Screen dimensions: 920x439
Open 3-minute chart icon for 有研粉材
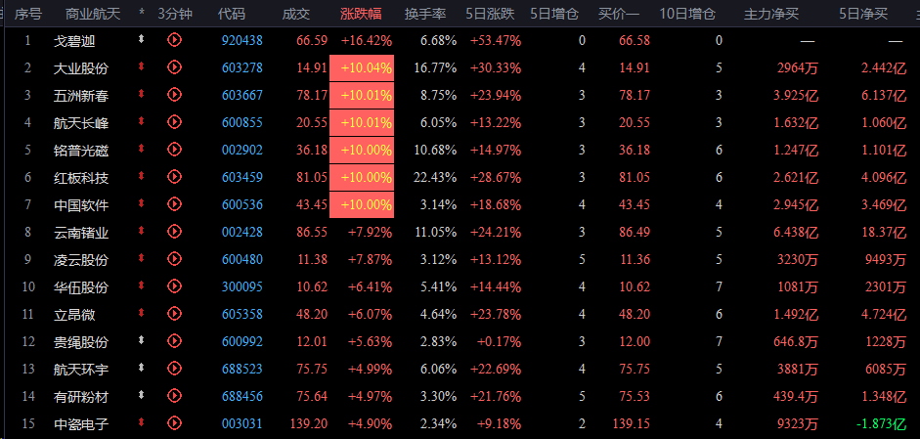[x=174, y=396]
